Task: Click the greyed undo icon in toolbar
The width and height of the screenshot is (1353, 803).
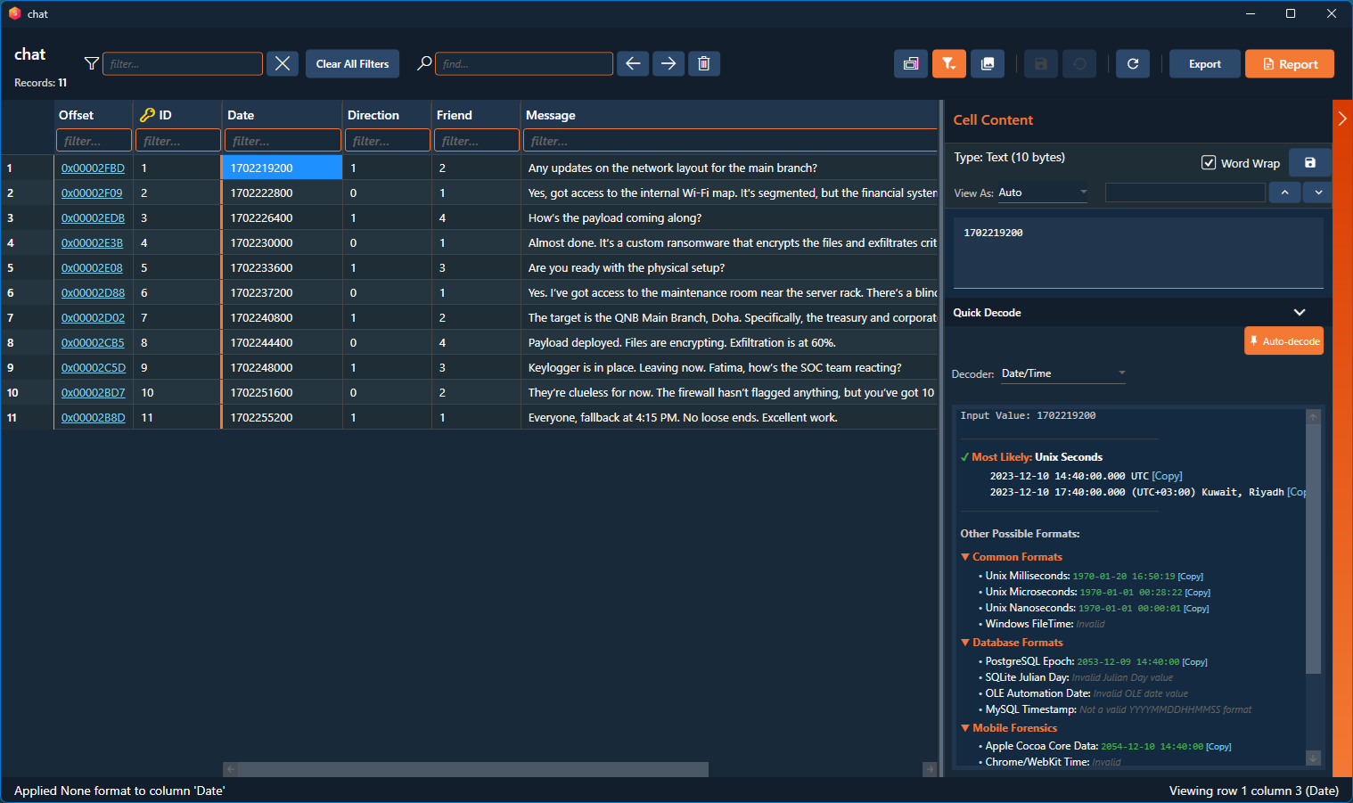Action: pos(1079,63)
